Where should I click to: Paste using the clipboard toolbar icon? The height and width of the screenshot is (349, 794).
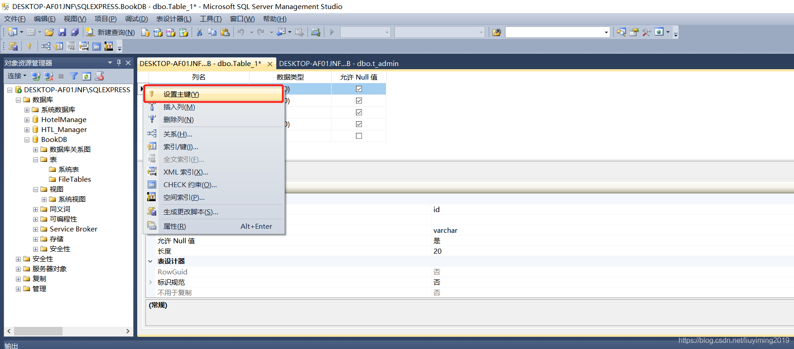click(x=225, y=32)
